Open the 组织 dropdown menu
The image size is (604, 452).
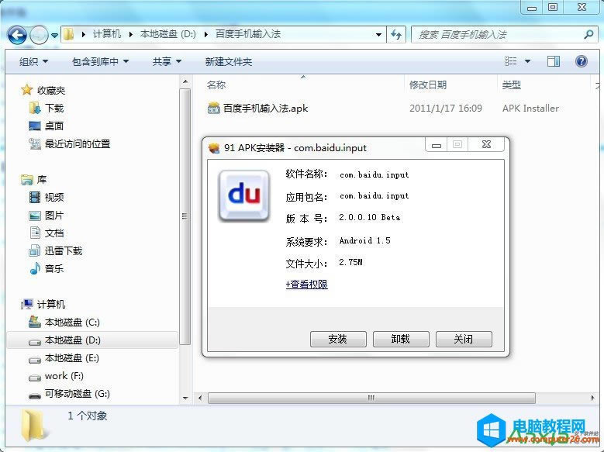pos(33,61)
